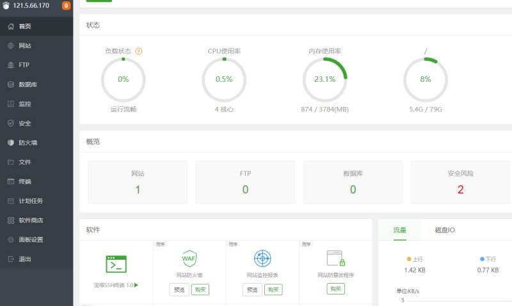Image resolution: width=512 pixels, height=306 pixels.
Task: Click the logout icon beside 退出
Action: tap(11, 259)
